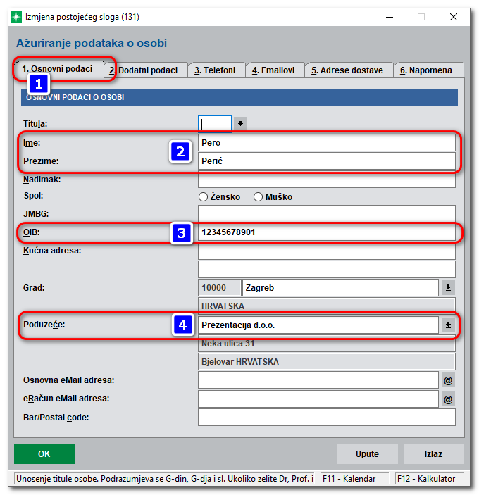Select the Žensko radio button
The width and height of the screenshot is (479, 495).
(x=204, y=197)
